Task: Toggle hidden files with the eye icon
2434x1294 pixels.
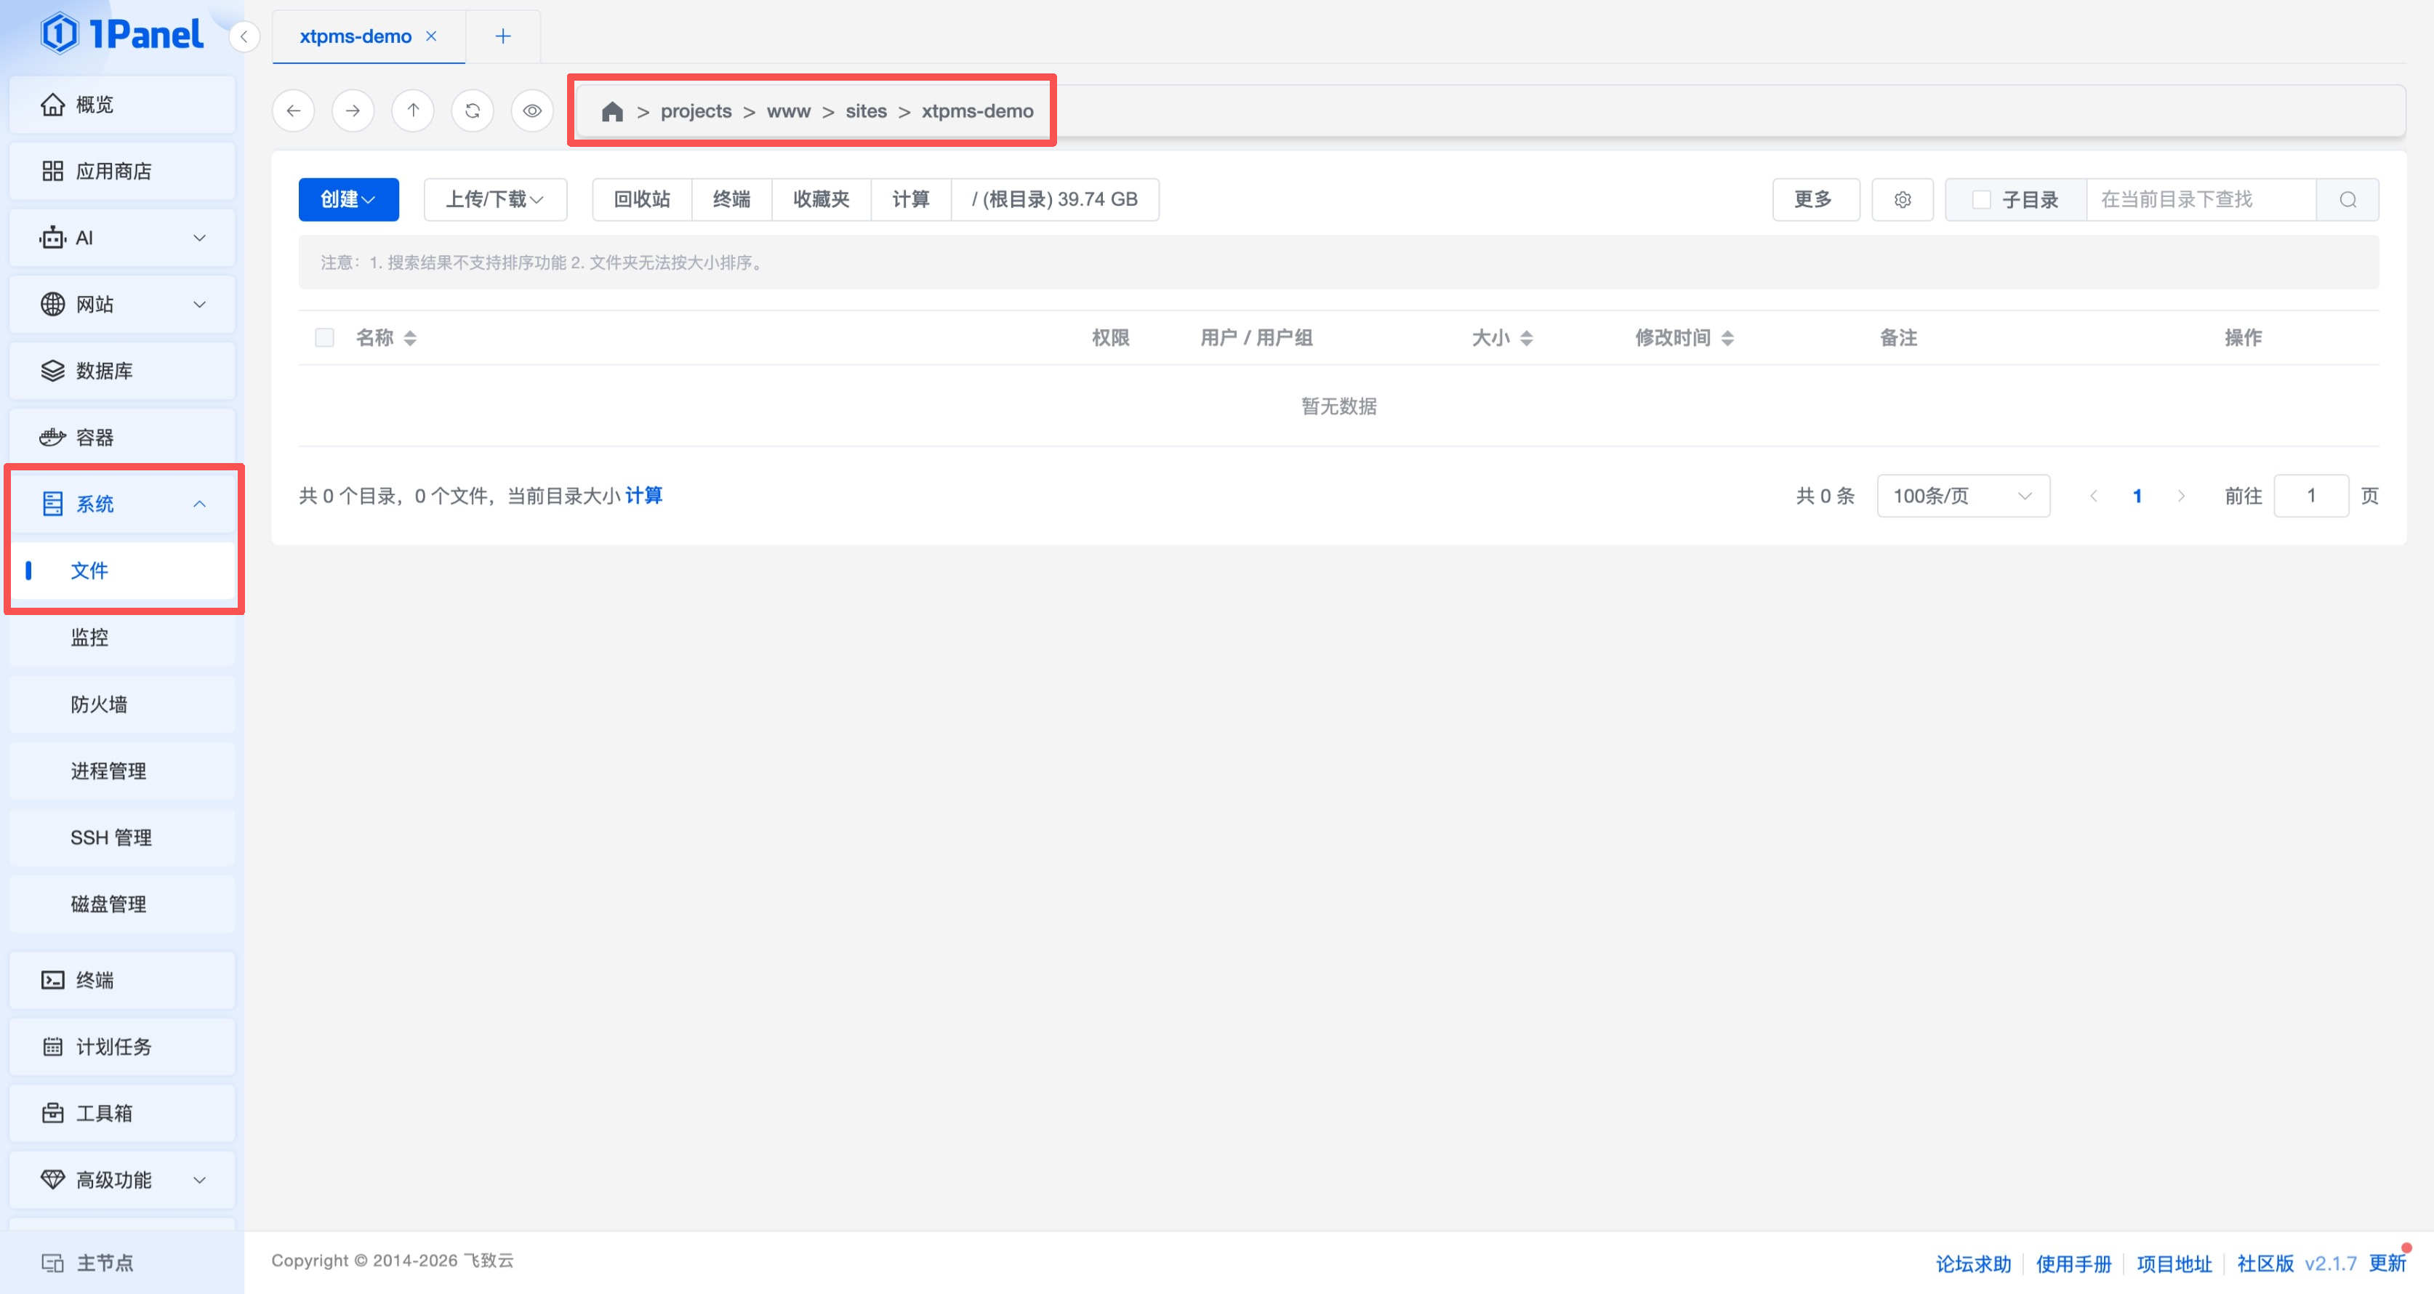Action: 532,111
